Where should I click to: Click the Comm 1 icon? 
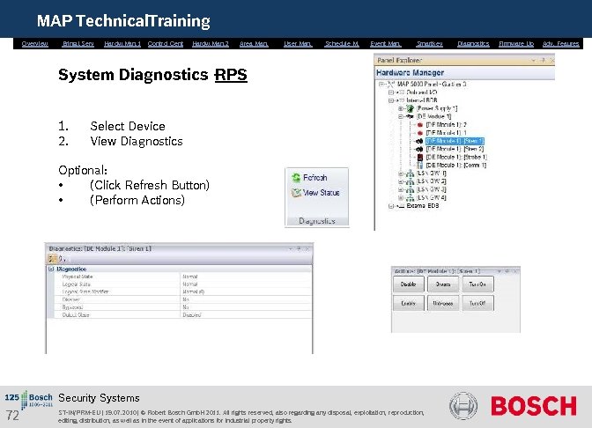pyautogui.click(x=420, y=166)
